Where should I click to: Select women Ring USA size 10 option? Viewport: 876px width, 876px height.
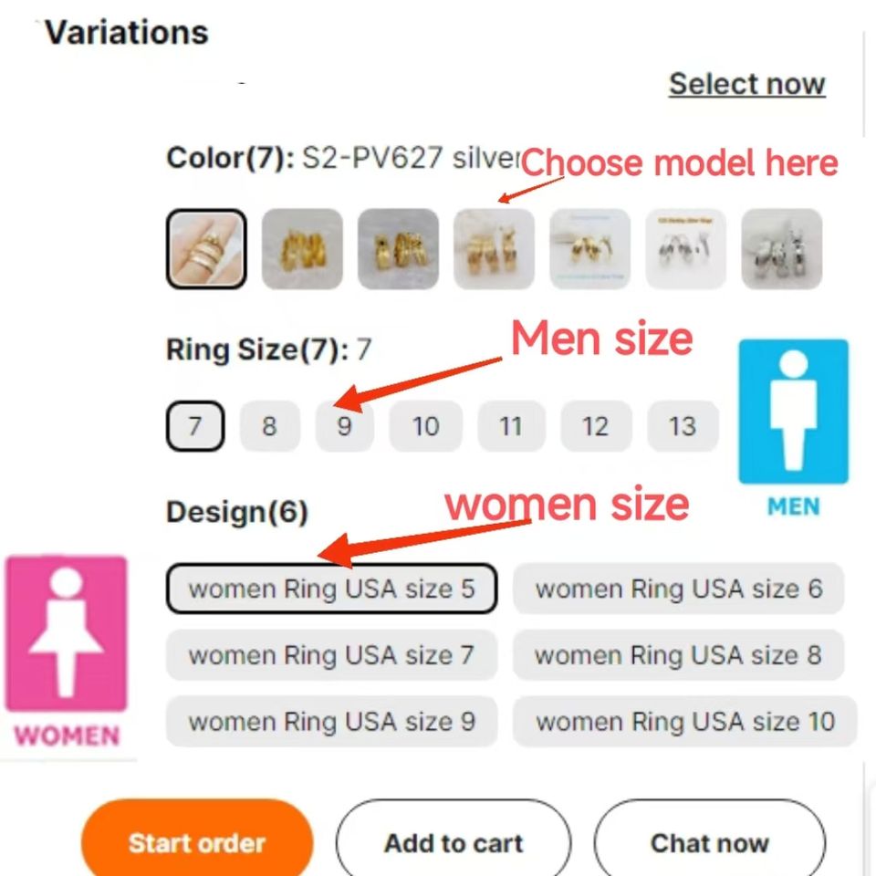pyautogui.click(x=685, y=721)
